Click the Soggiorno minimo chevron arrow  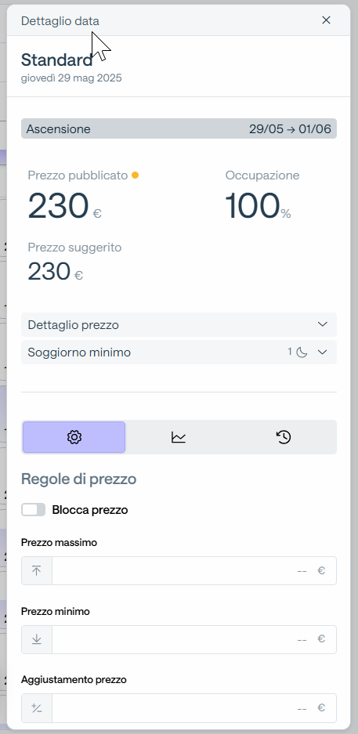[x=323, y=352]
